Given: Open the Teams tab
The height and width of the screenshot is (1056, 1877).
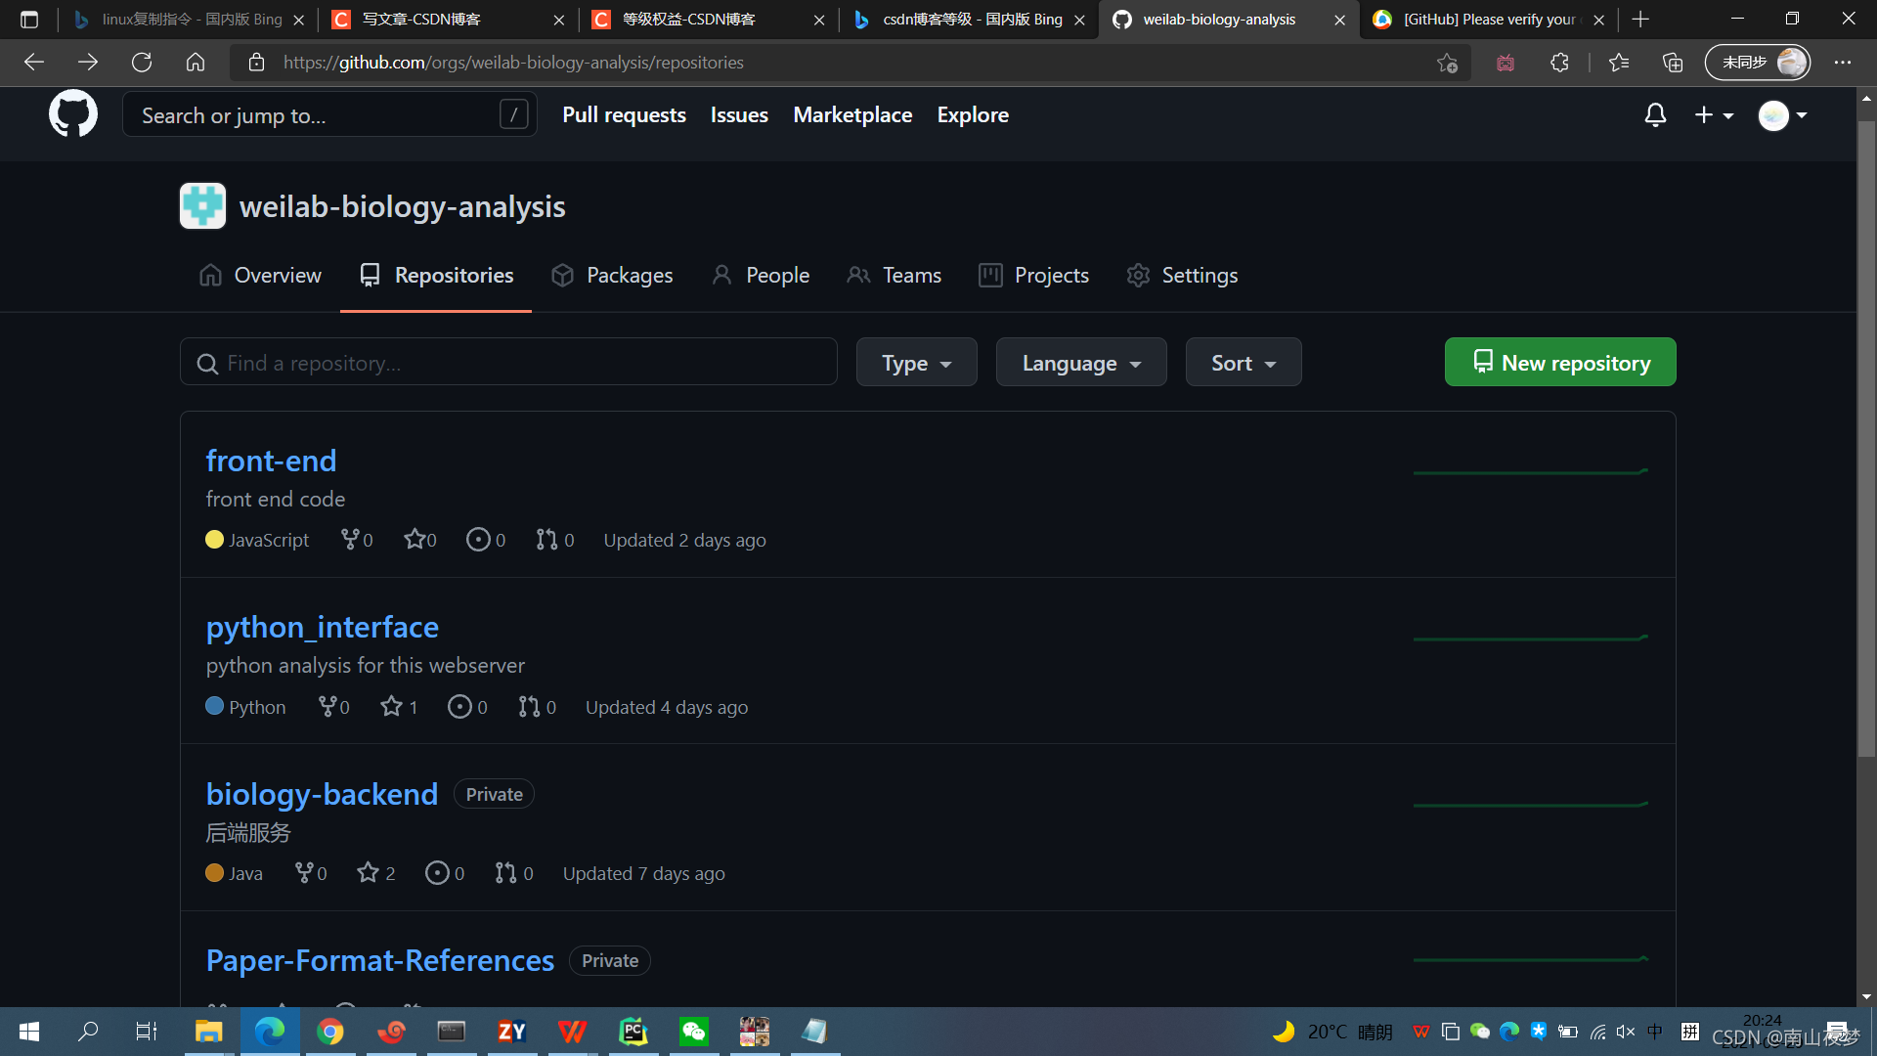Looking at the screenshot, I should click(x=895, y=276).
